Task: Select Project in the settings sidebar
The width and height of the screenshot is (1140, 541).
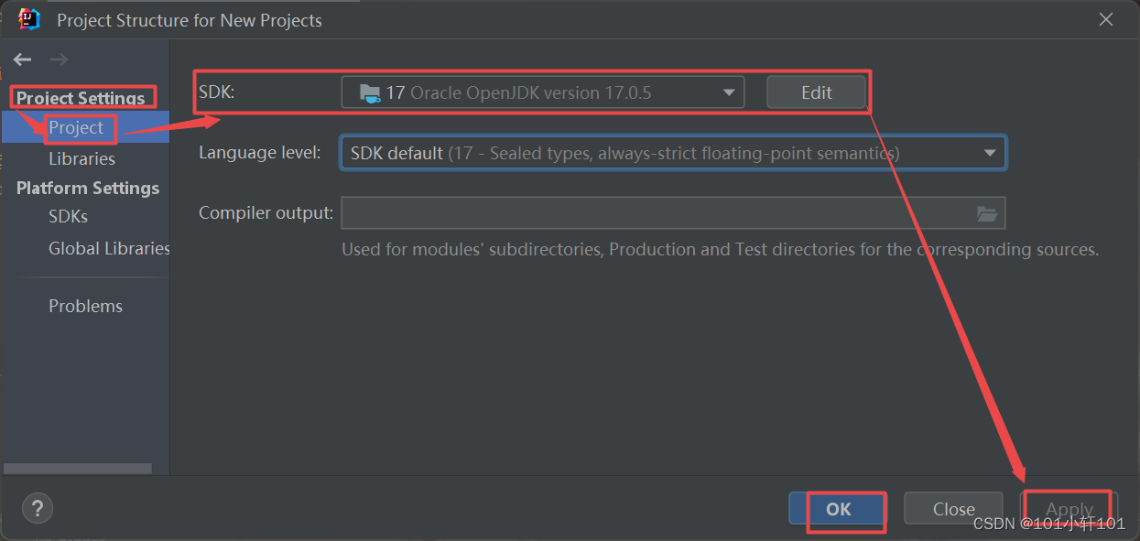Action: point(76,128)
